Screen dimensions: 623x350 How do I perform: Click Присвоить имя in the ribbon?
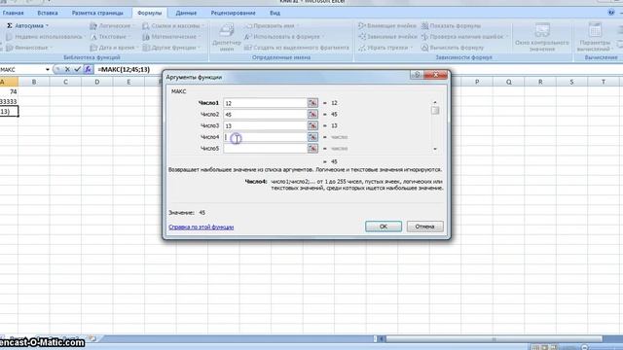272,26
